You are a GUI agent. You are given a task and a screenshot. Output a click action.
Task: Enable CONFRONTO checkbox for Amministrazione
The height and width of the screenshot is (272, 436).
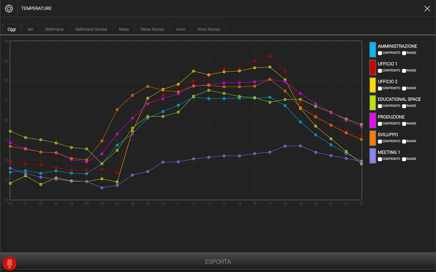pos(380,53)
